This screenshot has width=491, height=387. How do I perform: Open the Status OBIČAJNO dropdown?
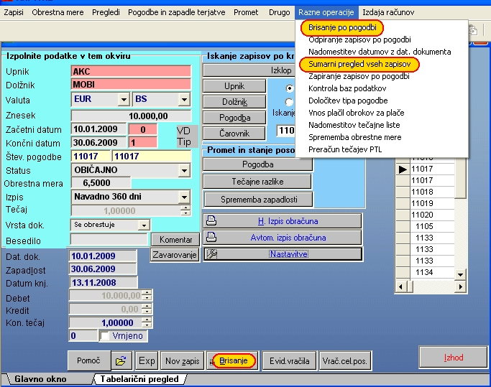coord(185,170)
